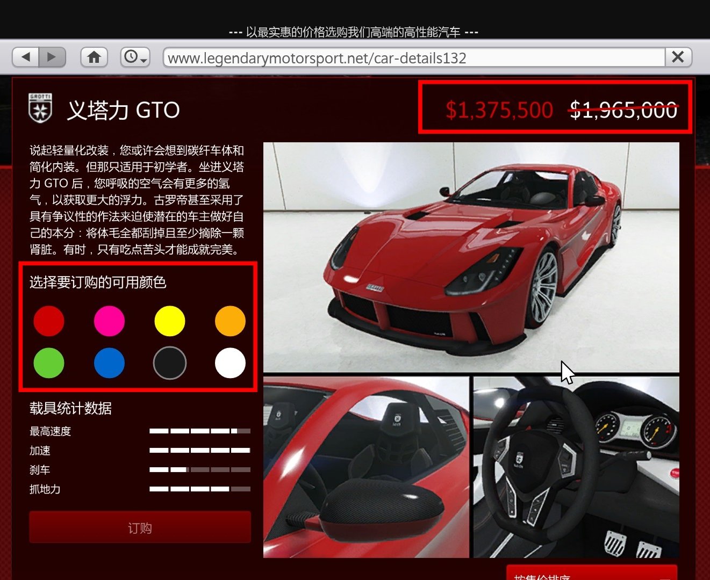Click the 义塔力 GTO car title

[124, 110]
